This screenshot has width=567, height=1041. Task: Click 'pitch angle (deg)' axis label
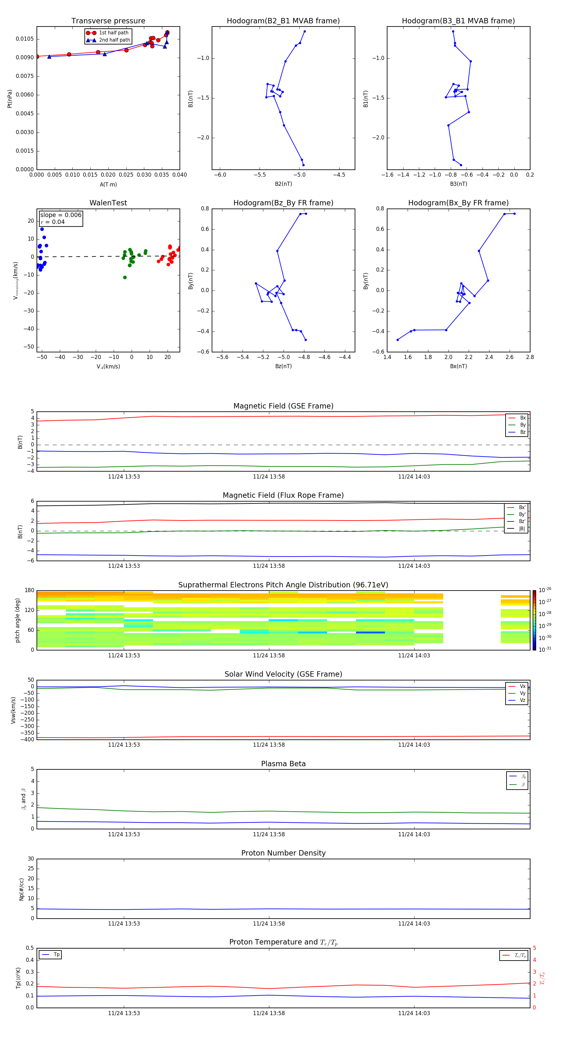tap(17, 620)
